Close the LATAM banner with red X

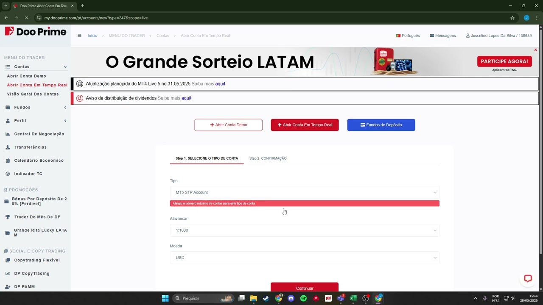(535, 50)
